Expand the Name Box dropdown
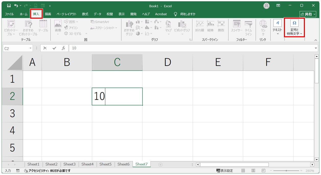321x175 pixels. point(31,48)
